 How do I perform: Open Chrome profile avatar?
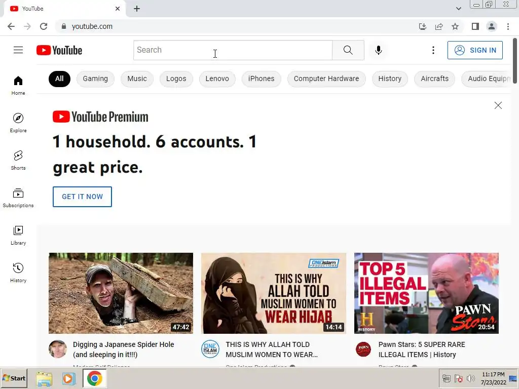tap(492, 26)
